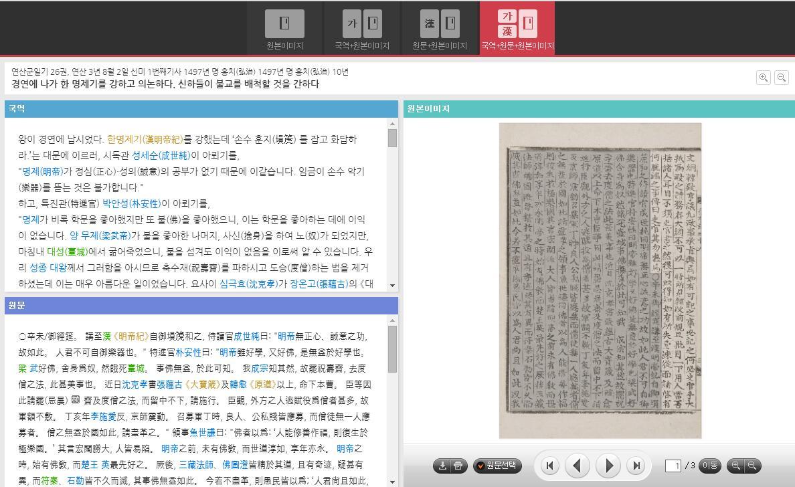Jump to the first page with the skip-back icon
Viewport: 795px width, 487px height.
550,466
